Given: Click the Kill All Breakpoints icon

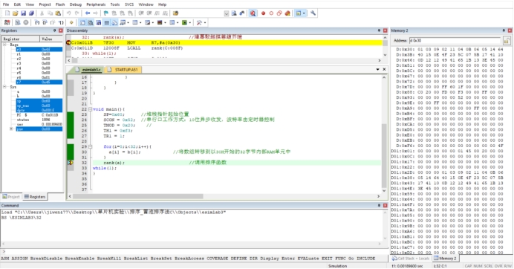Looking at the screenshot, I should 287,13.
